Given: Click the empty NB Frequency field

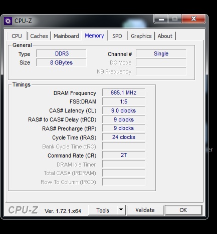Looking at the screenshot, I should pos(161,71).
